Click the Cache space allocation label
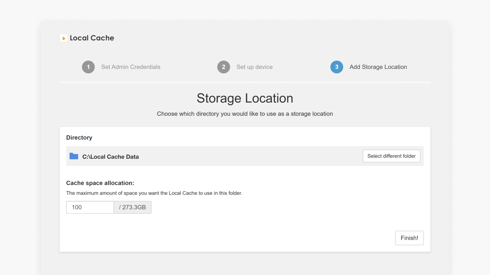Screen dimensions: 490x275 (100, 183)
